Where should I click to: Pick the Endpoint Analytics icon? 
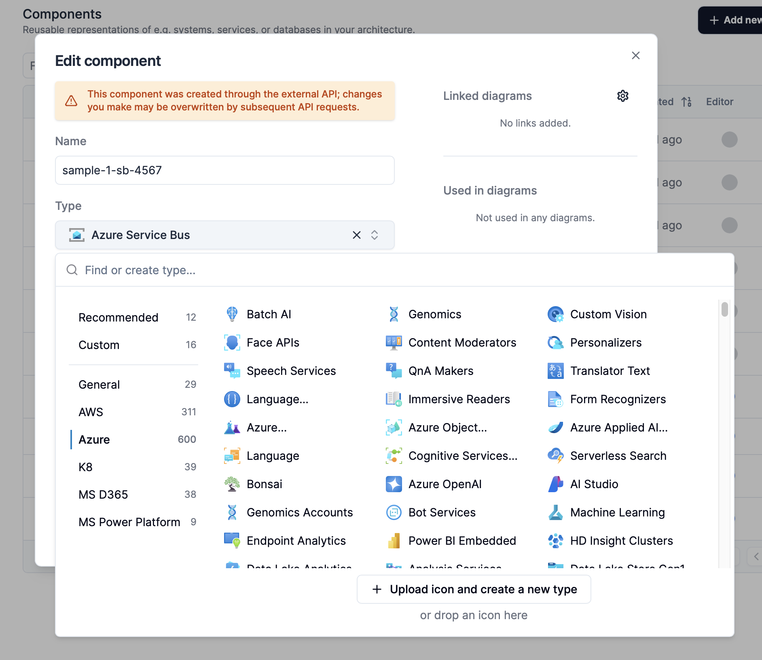[232, 541]
